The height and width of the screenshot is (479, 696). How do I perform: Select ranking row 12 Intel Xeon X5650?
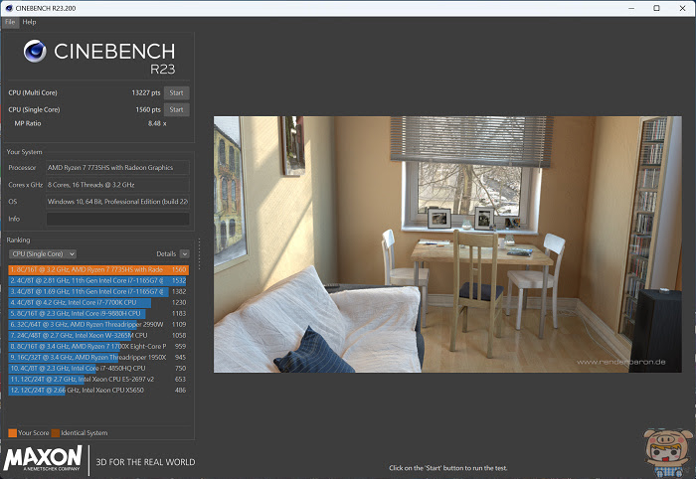(98, 391)
